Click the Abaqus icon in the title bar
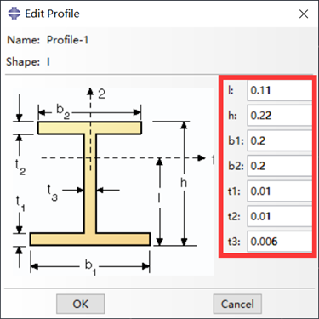319x319 pixels. point(14,14)
